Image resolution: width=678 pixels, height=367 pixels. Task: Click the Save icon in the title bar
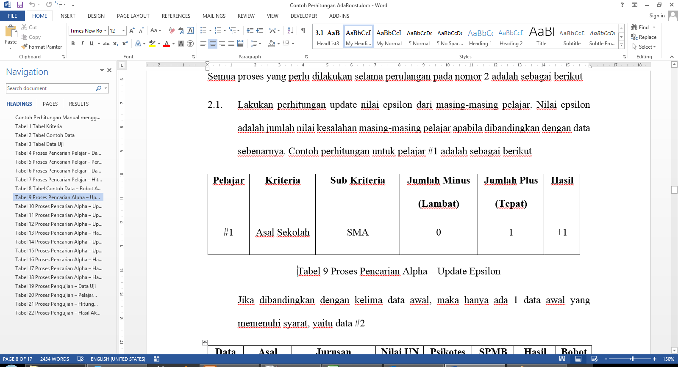click(x=19, y=5)
